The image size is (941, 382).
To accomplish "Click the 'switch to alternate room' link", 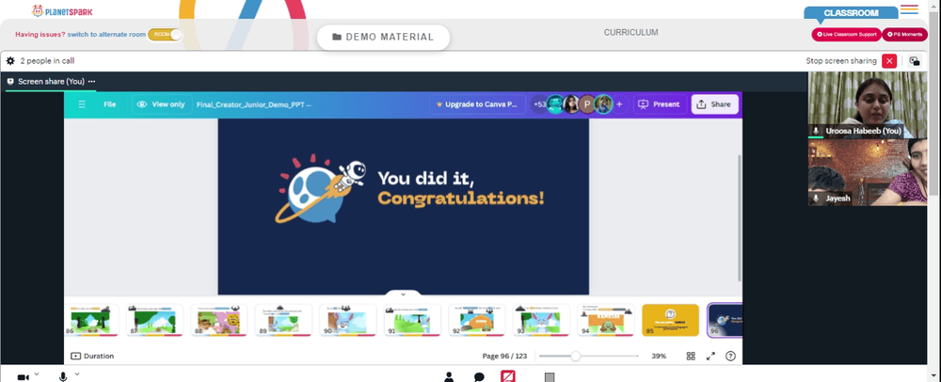I will 106,35.
